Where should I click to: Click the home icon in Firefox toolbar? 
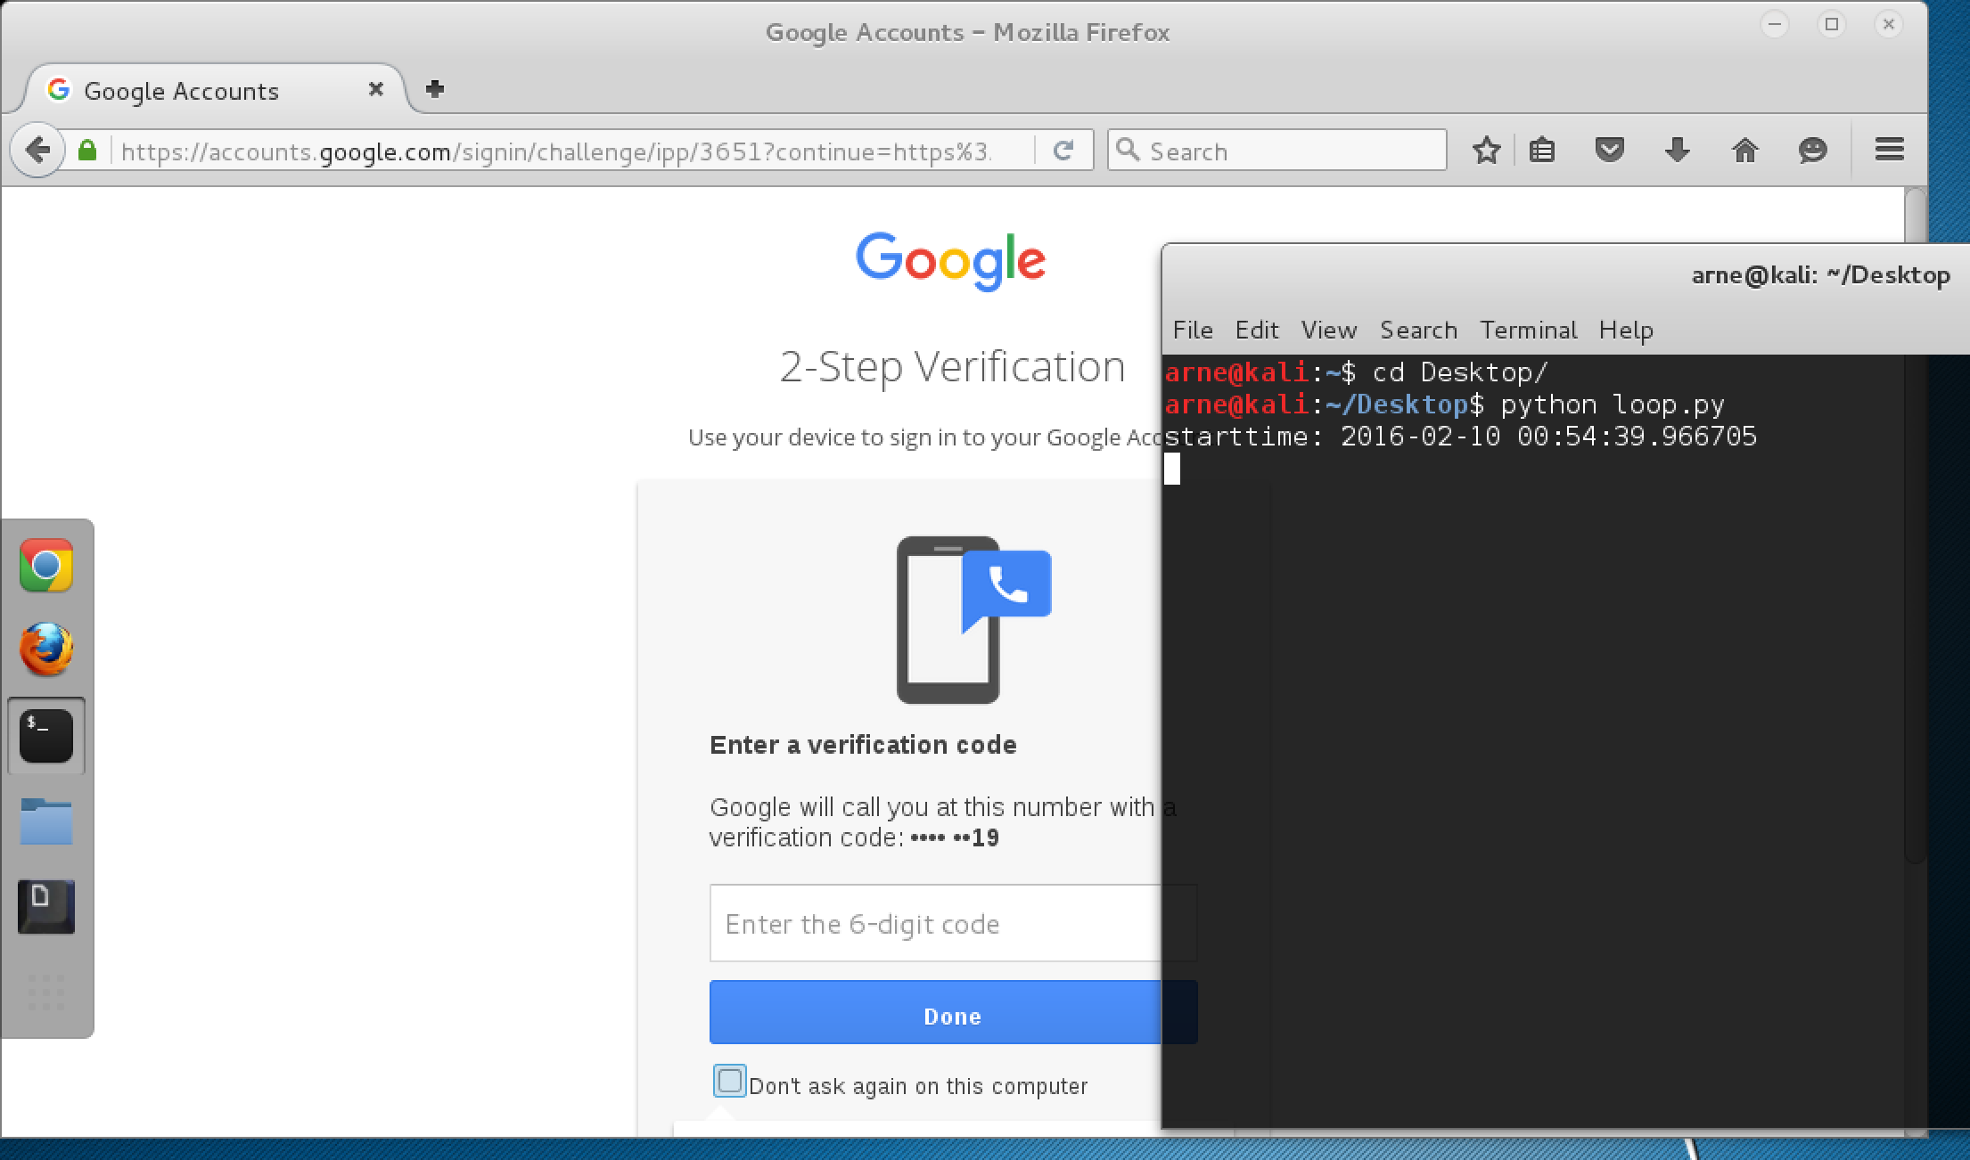coord(1744,151)
